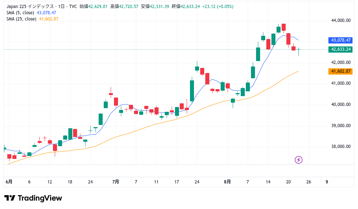Select the SMA (25, close) indicator label

pos(22,19)
